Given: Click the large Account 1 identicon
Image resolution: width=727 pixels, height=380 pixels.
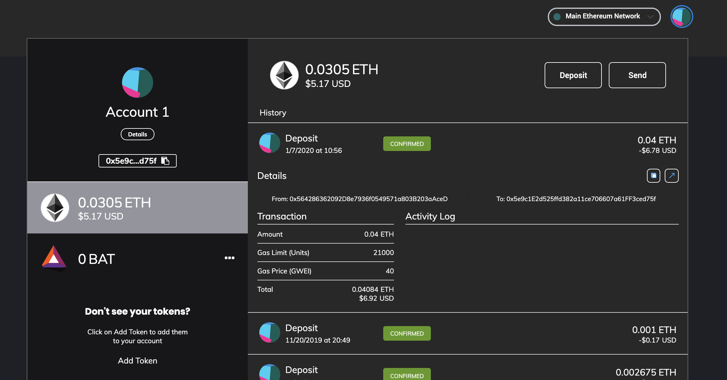Looking at the screenshot, I should [137, 82].
